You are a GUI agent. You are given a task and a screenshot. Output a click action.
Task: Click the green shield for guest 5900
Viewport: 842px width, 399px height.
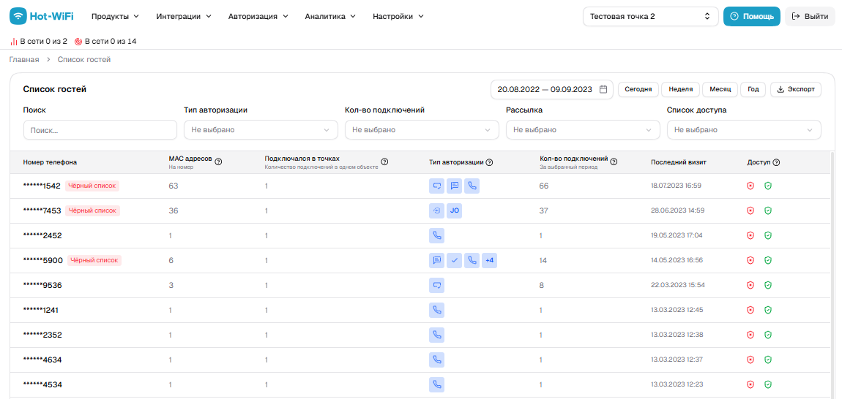tap(768, 260)
